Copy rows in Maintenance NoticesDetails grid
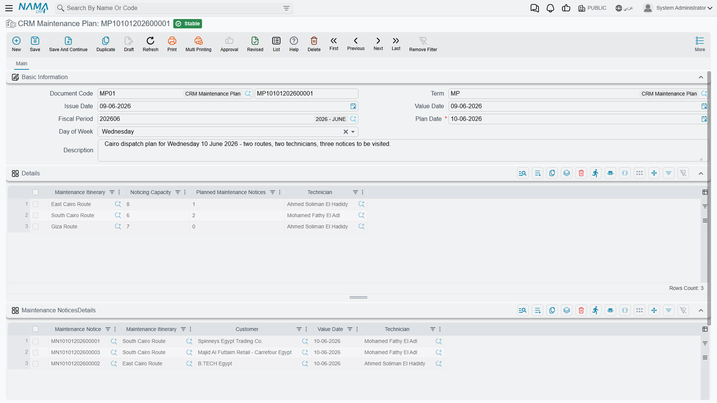Viewport: 717px width, 403px height. click(x=552, y=310)
